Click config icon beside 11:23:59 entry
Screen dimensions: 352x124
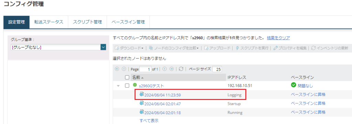pos(142,94)
